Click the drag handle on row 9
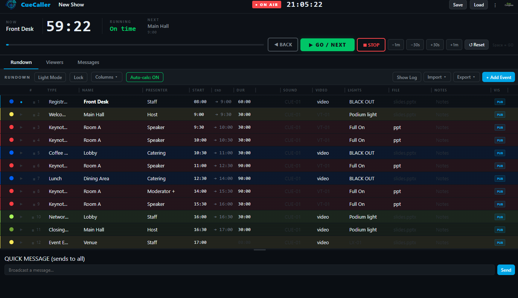 (x=34, y=204)
